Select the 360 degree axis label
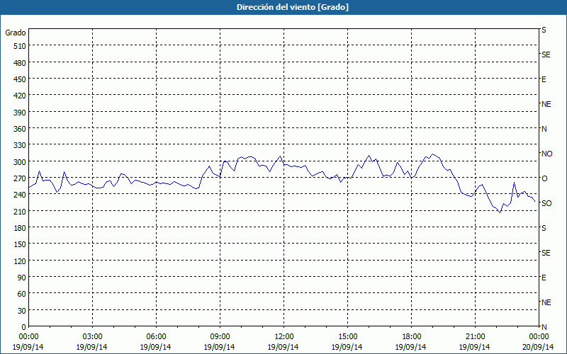Image resolution: width=567 pixels, height=354 pixels. tap(20, 129)
